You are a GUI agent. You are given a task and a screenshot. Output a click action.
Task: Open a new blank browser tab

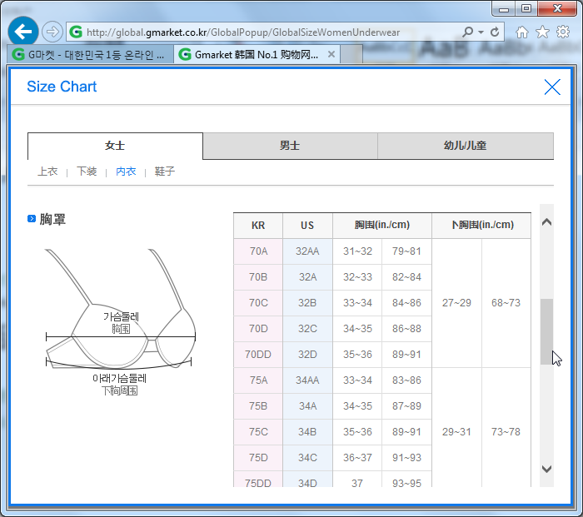pos(351,54)
